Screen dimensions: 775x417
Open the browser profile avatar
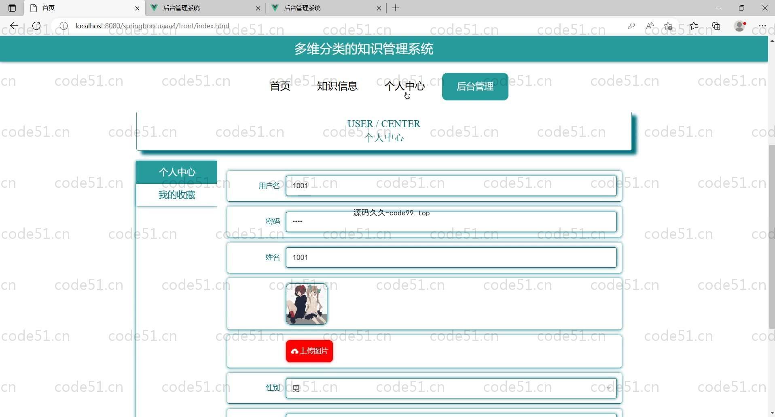click(x=740, y=26)
